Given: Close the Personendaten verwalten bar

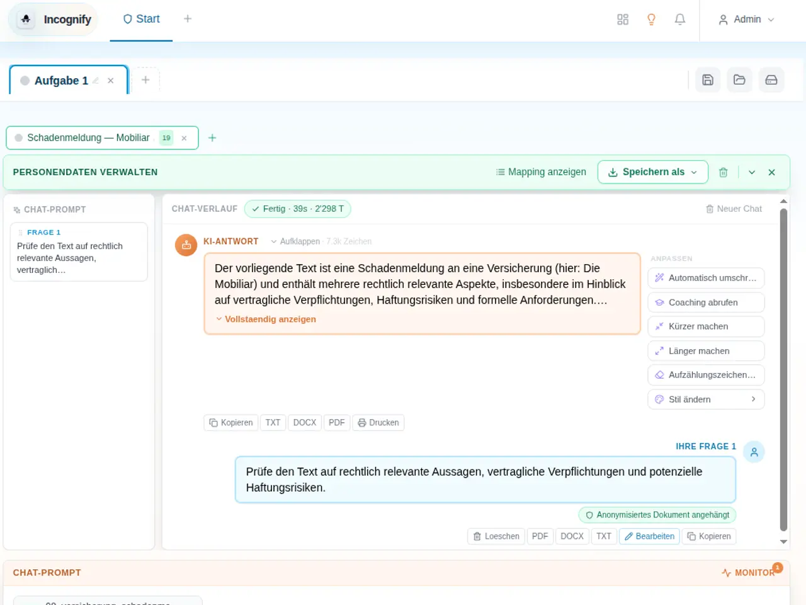Looking at the screenshot, I should click(x=772, y=172).
